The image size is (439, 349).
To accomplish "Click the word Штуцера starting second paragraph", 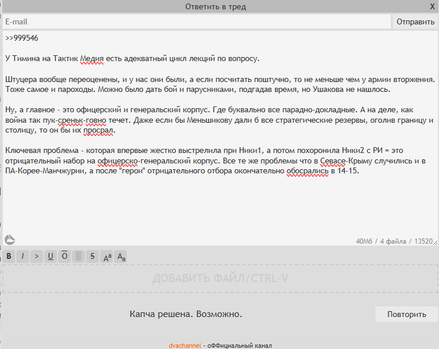I will (x=21, y=80).
